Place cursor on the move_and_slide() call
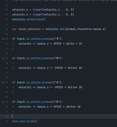117x127 pixels. (x=25, y=121)
